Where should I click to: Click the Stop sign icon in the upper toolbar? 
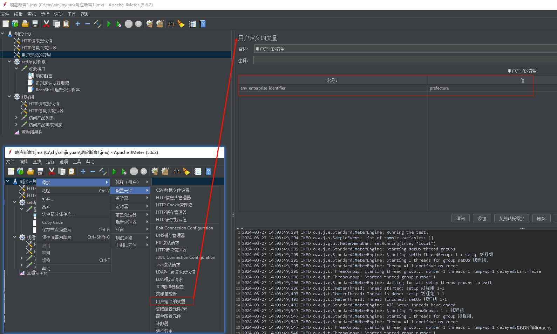point(129,24)
